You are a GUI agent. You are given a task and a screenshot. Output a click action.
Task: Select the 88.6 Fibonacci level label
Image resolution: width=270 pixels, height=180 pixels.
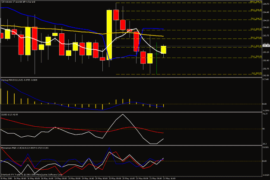click(256, 10)
